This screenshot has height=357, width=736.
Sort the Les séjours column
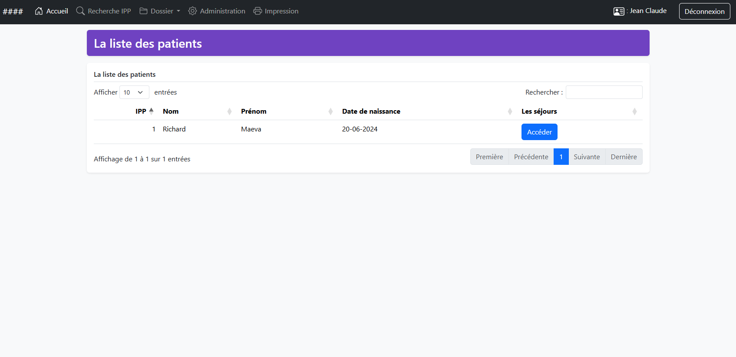pos(634,111)
